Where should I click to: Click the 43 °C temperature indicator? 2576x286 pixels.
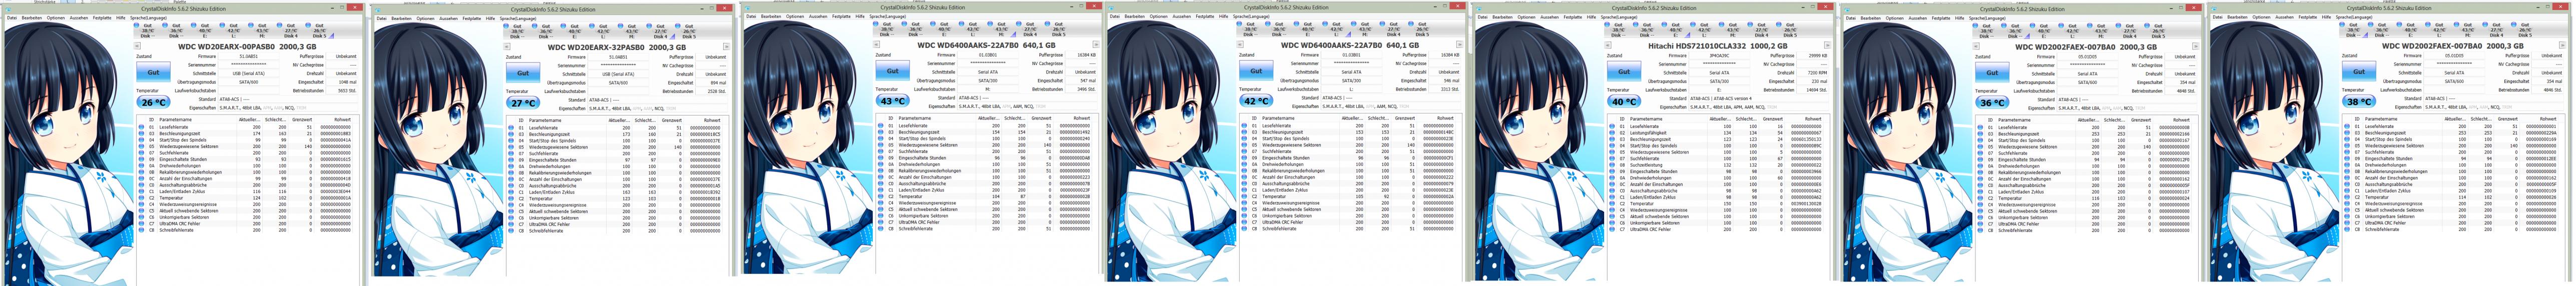pyautogui.click(x=892, y=101)
